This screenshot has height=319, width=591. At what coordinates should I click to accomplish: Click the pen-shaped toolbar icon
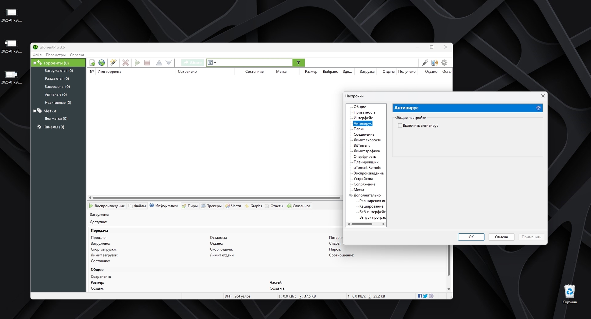tap(425, 63)
